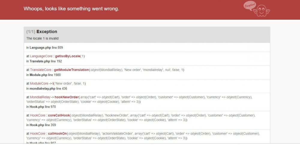Click the hookNewOrder method name
This screenshot has width=300, height=145.
66,97
